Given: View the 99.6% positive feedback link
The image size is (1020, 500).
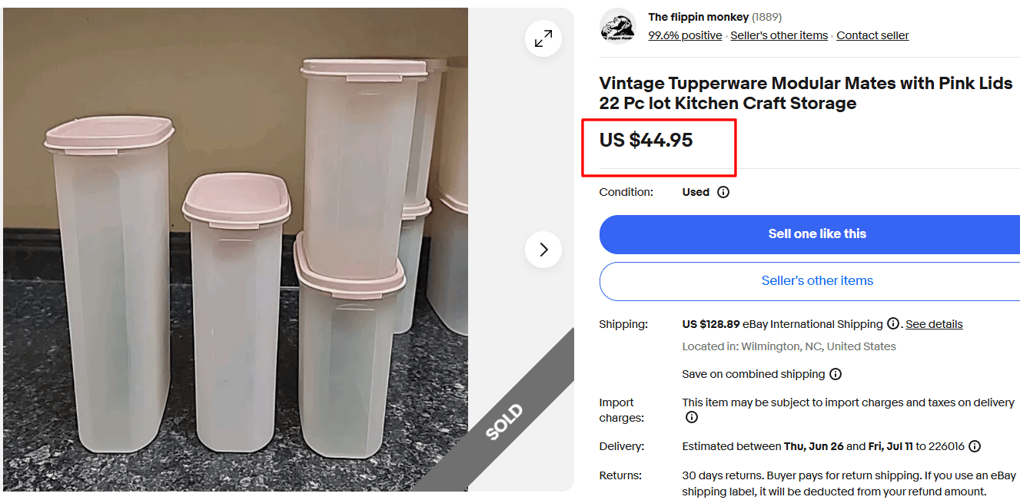Looking at the screenshot, I should (x=684, y=35).
